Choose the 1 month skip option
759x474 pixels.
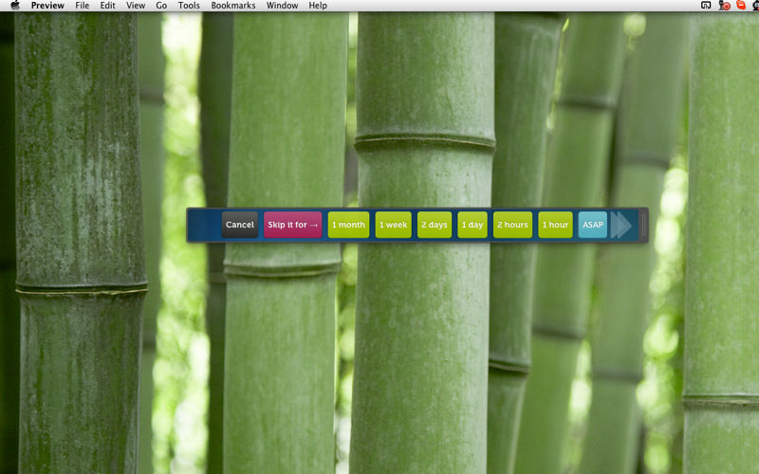348,225
